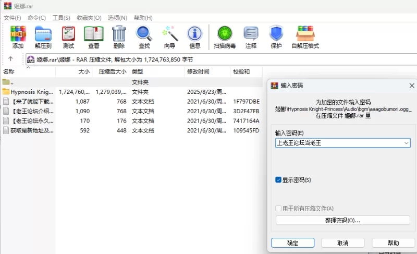Image resolution: width=417 pixels, height=254 pixels.
Task: Click the date 2025/8/23/周...
Action: click(206, 92)
